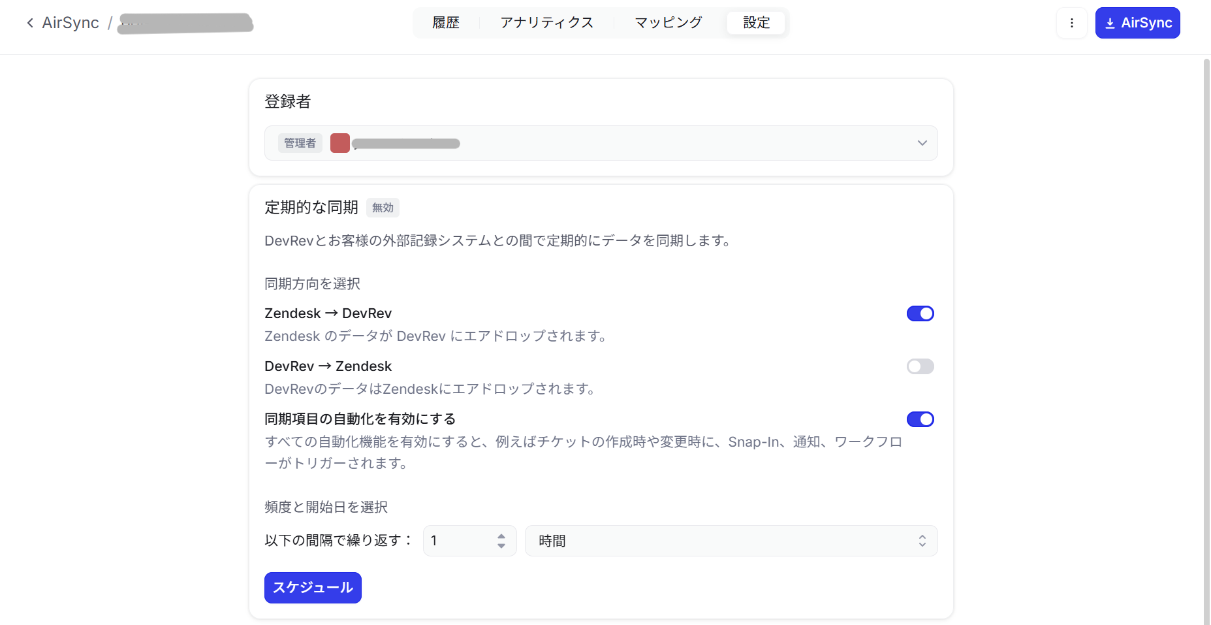This screenshot has width=1211, height=625.
Task: Click the interval number input field
Action: coord(457,541)
